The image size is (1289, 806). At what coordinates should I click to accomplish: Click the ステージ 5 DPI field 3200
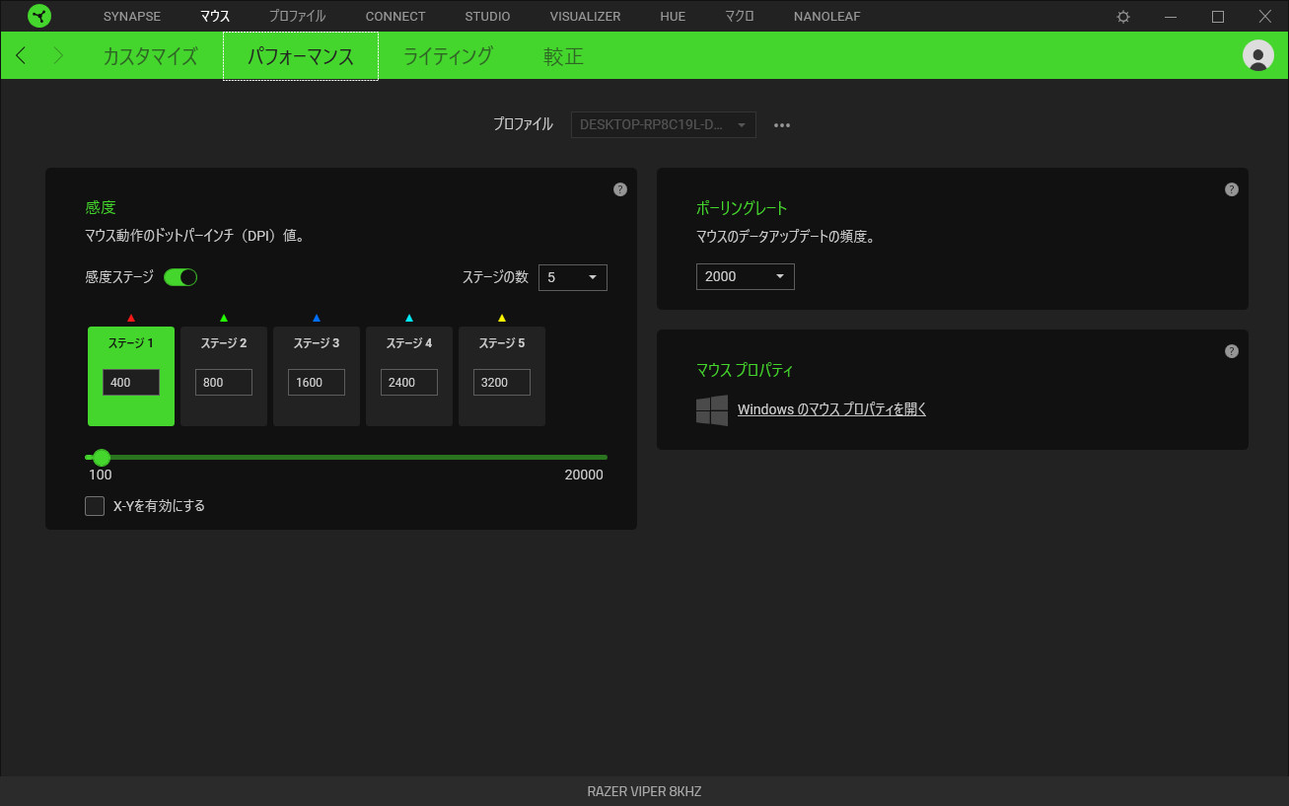(502, 383)
